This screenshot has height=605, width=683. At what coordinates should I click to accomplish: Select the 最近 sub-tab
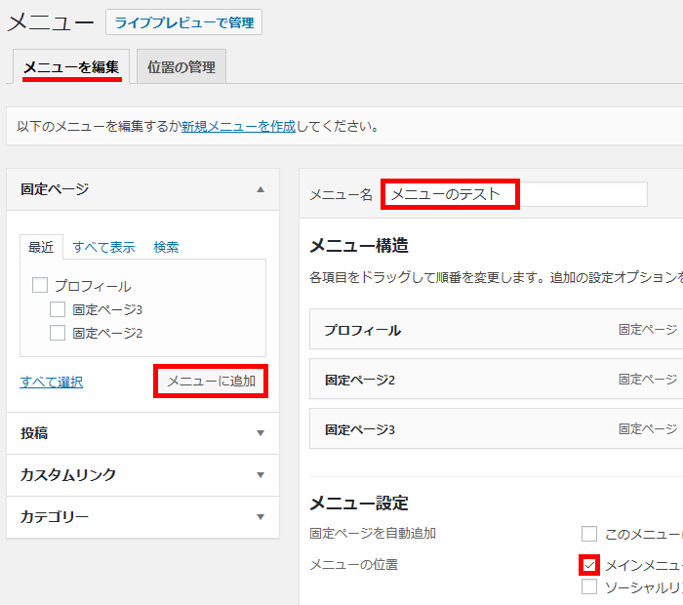[x=41, y=247]
